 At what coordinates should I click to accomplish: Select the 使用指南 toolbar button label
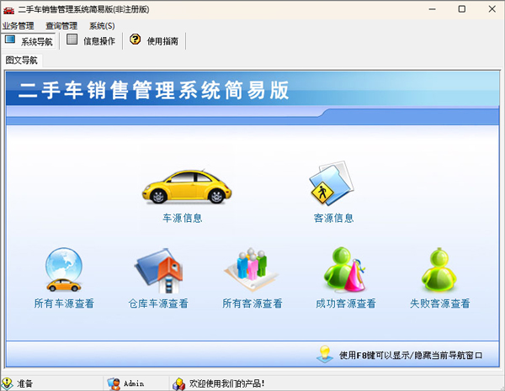162,41
